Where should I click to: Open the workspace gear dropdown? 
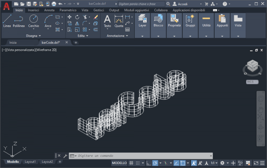point(228,163)
